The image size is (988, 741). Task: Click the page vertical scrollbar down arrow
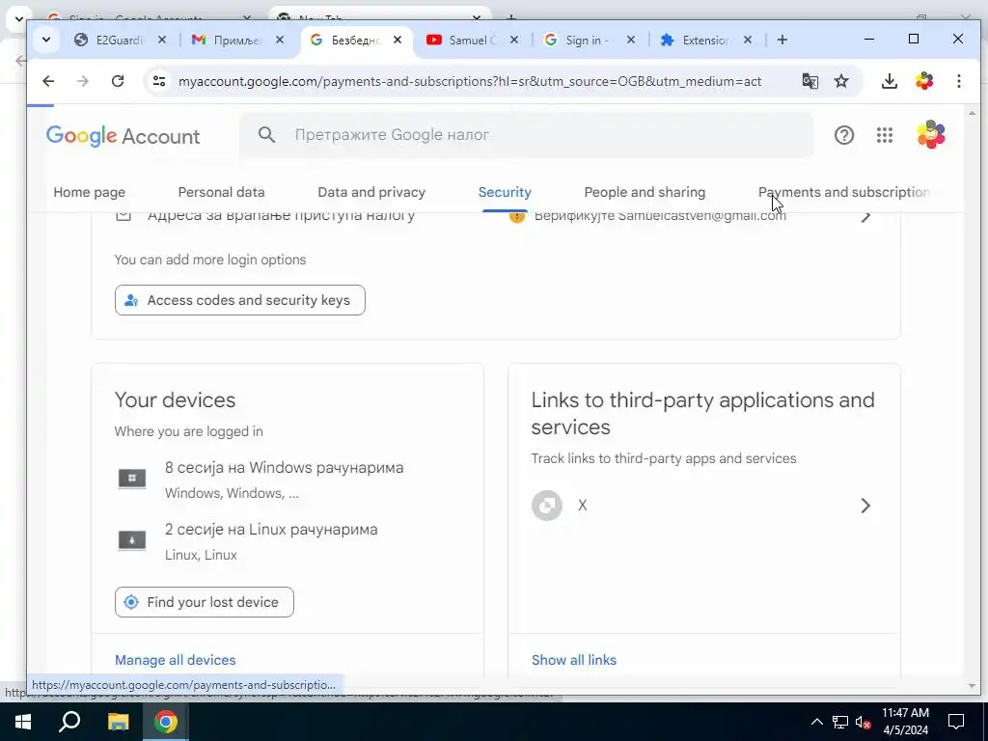(972, 686)
